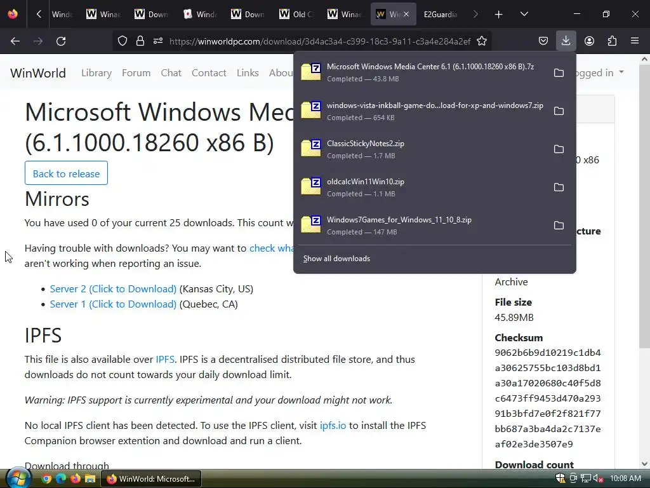
Task: Show Windows7Games zip in folder
Action: (x=559, y=226)
